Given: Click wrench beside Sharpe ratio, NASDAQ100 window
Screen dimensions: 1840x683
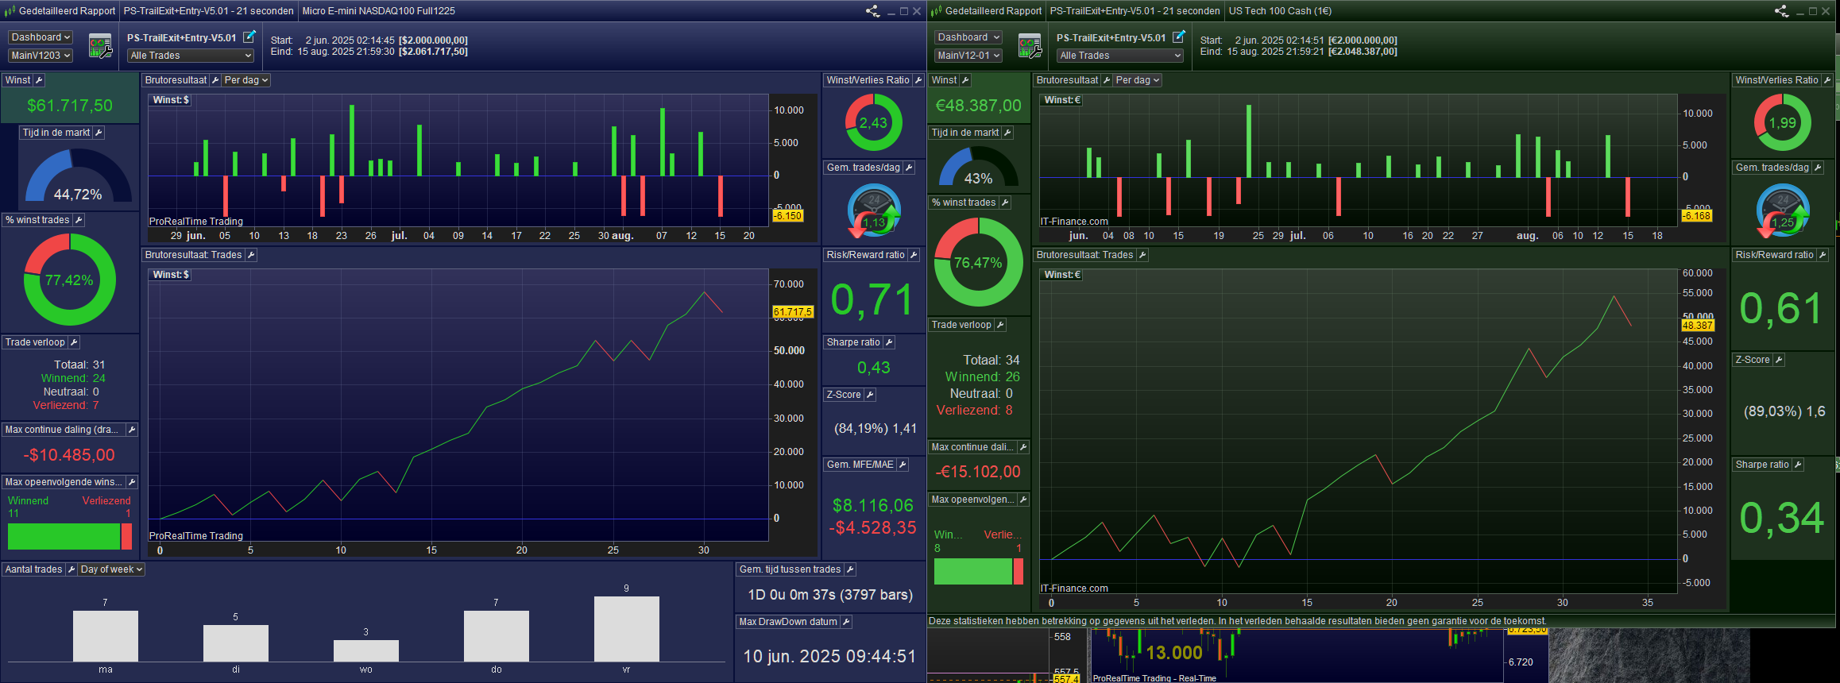Looking at the screenshot, I should [889, 342].
